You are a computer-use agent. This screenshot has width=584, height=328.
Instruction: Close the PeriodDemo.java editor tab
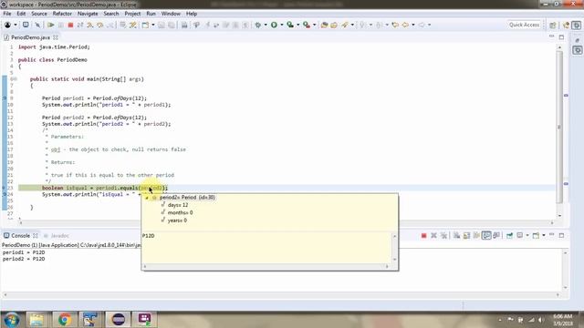pyautogui.click(x=56, y=37)
